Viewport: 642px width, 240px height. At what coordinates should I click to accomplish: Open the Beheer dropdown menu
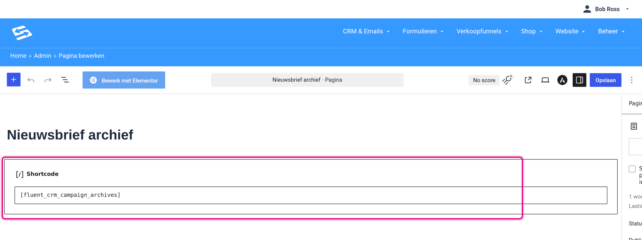pos(611,31)
